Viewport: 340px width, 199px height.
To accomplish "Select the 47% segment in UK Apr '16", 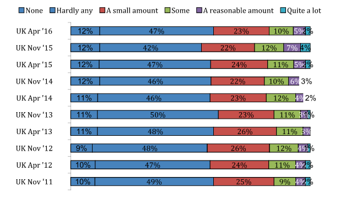I will coord(156,31).
